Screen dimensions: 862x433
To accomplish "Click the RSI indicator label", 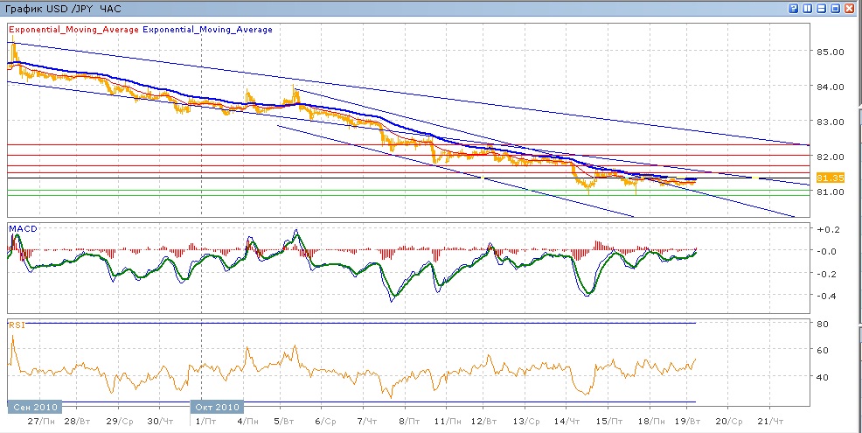I will tap(17, 325).
